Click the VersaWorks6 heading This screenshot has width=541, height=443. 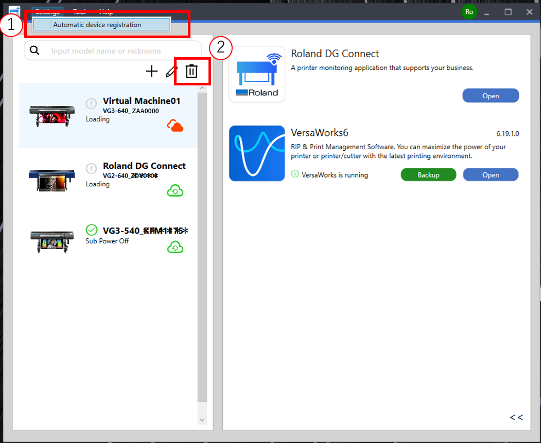click(320, 133)
